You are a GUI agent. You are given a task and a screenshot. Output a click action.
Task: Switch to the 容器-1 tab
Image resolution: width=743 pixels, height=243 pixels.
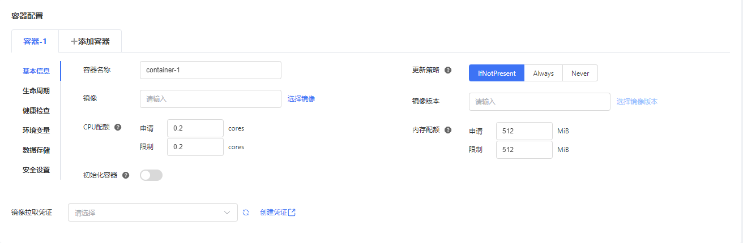pyautogui.click(x=35, y=41)
